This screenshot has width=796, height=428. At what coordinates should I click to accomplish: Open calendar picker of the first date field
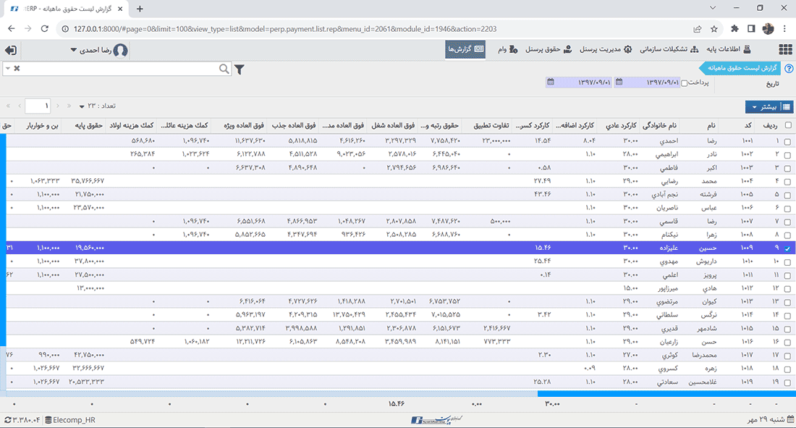(619, 83)
